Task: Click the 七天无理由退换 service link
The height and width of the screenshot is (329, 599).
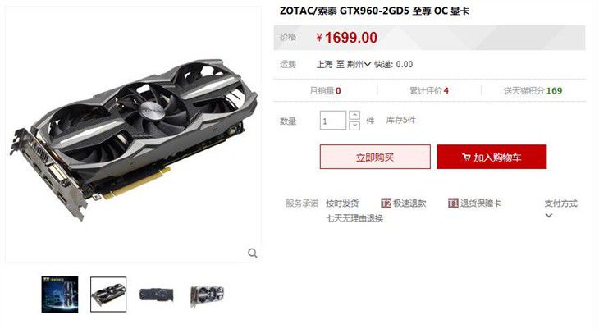Action: (x=354, y=218)
